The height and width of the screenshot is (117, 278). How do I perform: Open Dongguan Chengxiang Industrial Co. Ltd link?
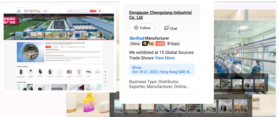[160, 15]
